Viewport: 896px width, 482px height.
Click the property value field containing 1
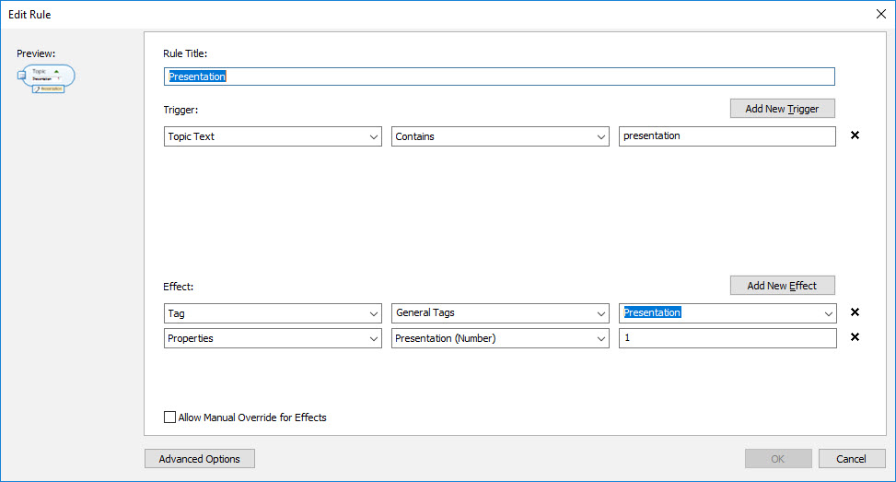(x=727, y=339)
